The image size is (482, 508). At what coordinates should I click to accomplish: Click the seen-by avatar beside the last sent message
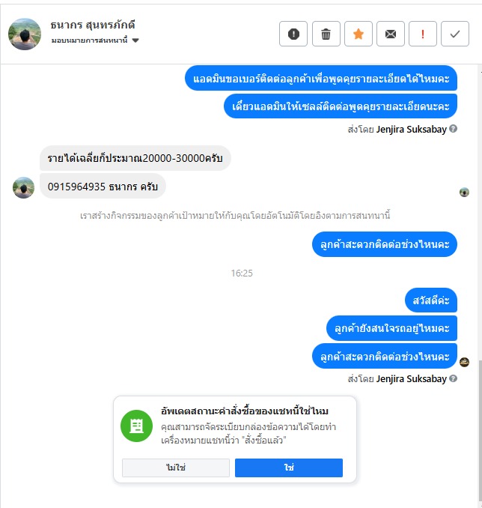(465, 362)
